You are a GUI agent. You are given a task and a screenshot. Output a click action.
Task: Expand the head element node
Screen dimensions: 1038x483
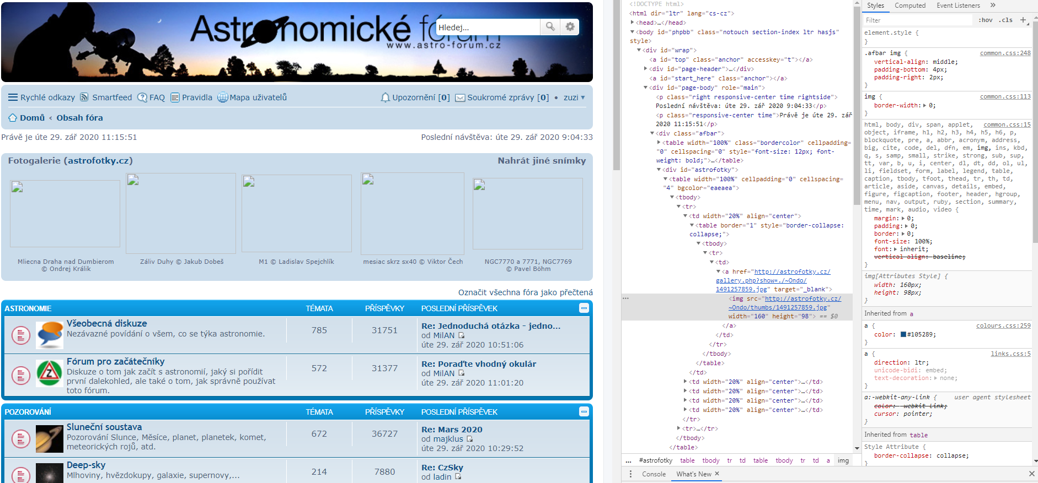(x=633, y=23)
